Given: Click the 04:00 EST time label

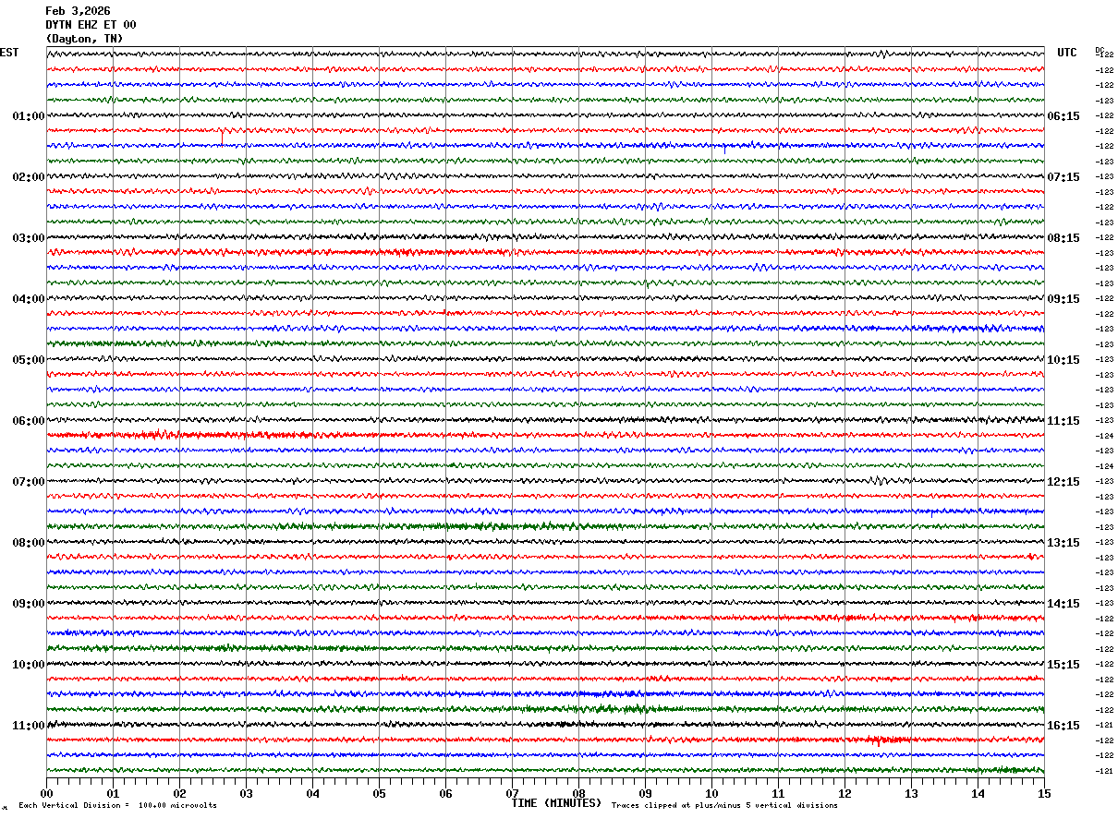Looking at the screenshot, I should click(29, 299).
